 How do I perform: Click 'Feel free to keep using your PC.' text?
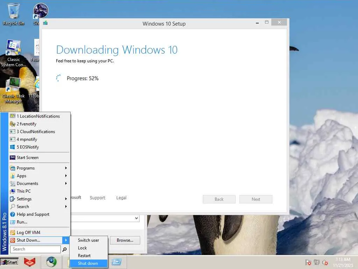(x=85, y=61)
